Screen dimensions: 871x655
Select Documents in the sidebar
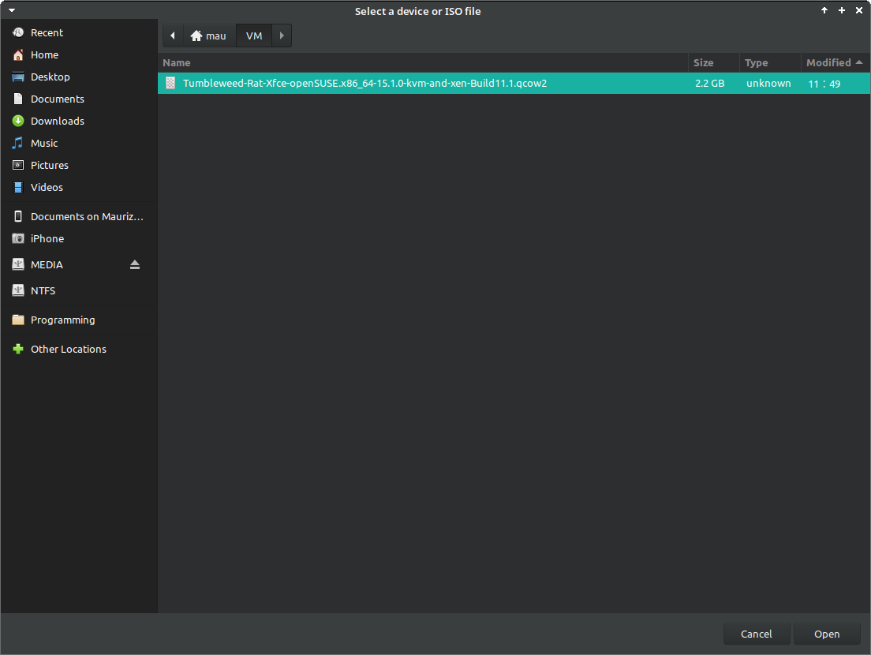point(57,99)
